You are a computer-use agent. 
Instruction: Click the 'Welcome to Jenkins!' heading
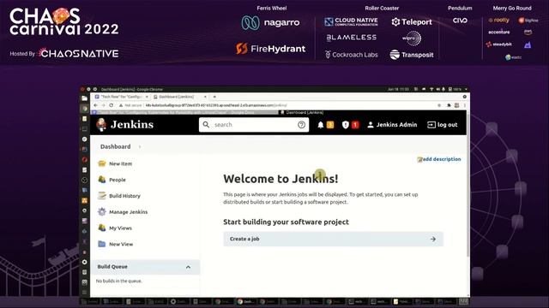point(281,179)
